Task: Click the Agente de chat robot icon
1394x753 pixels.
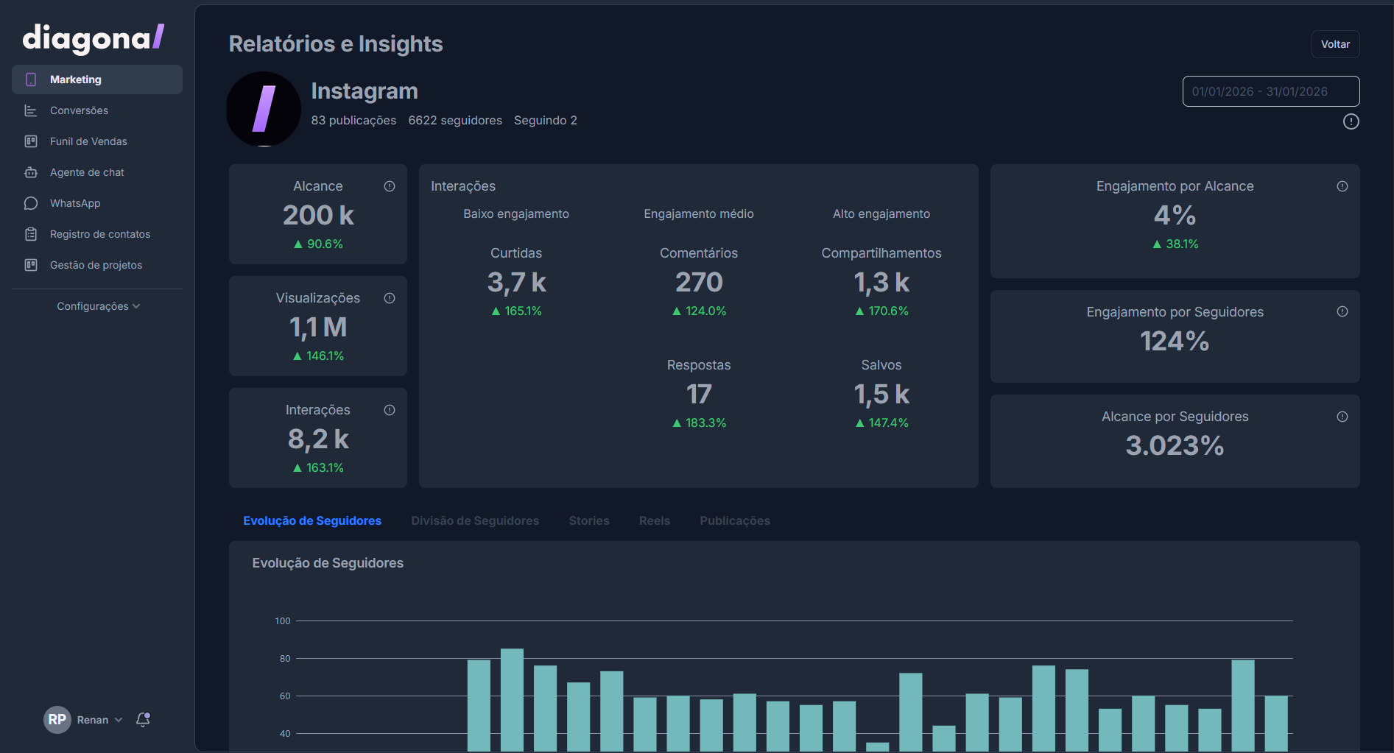Action: (x=31, y=172)
